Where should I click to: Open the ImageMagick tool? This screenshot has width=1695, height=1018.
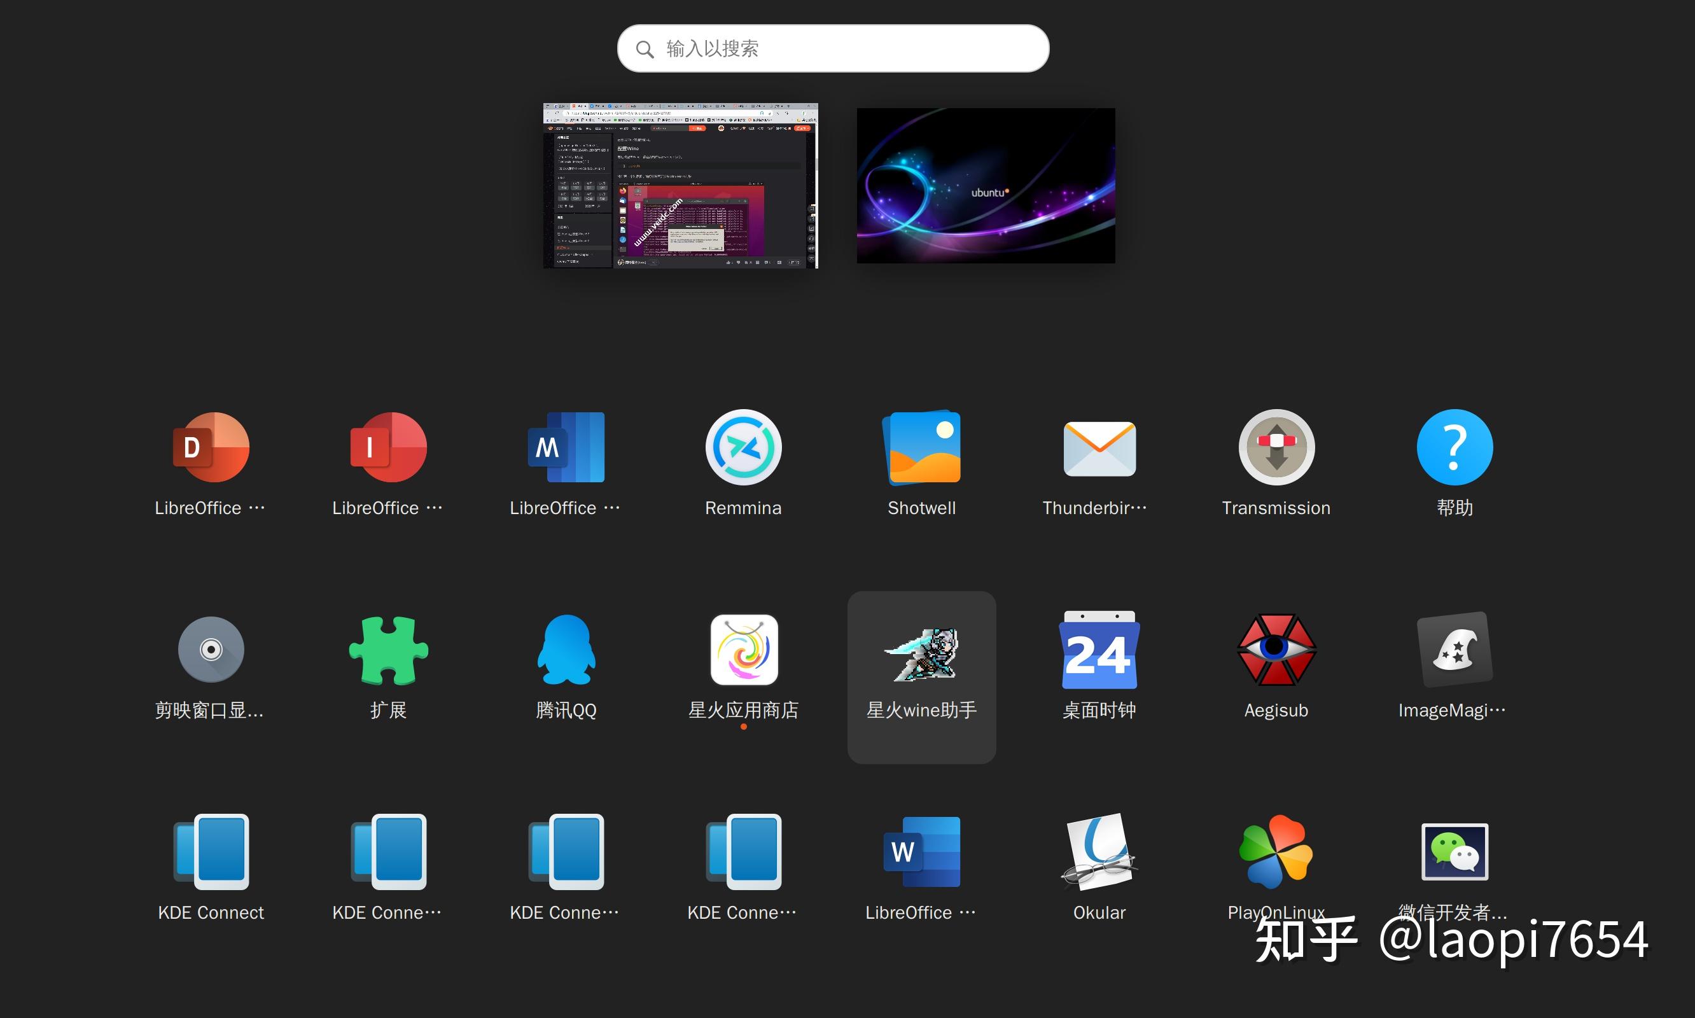point(1454,649)
